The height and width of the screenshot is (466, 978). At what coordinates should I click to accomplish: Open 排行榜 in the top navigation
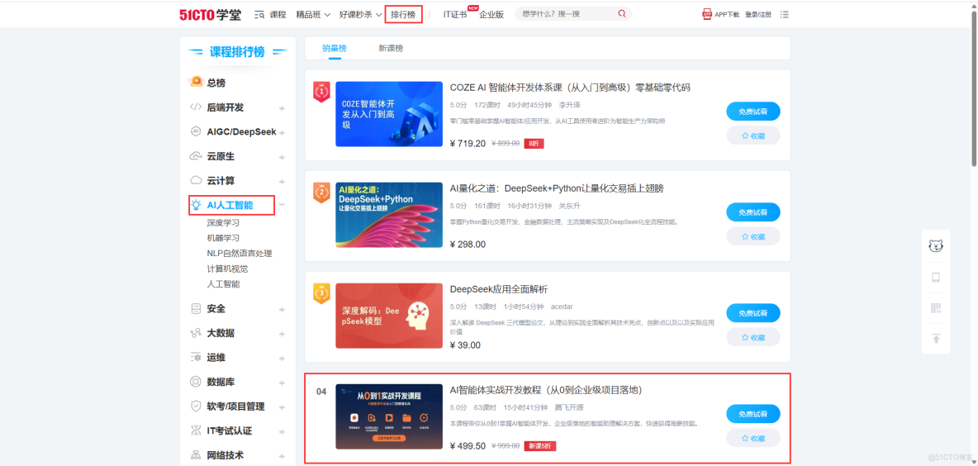404,14
